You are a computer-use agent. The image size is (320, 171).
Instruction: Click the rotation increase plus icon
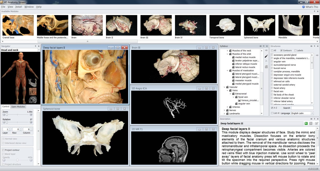point(31,122)
